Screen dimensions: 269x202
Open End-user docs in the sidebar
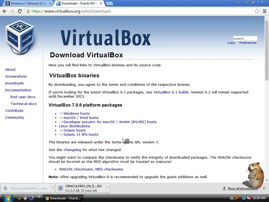tap(23, 97)
